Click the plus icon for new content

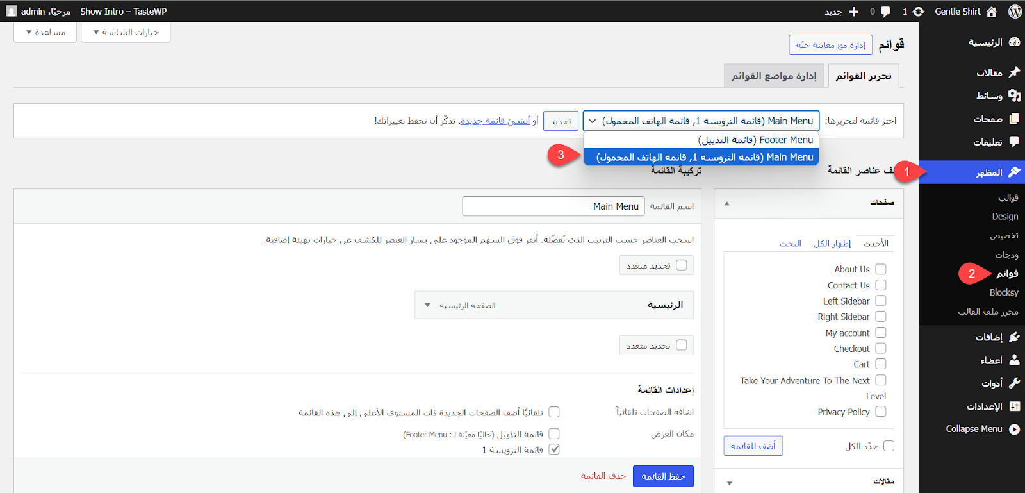[853, 12]
